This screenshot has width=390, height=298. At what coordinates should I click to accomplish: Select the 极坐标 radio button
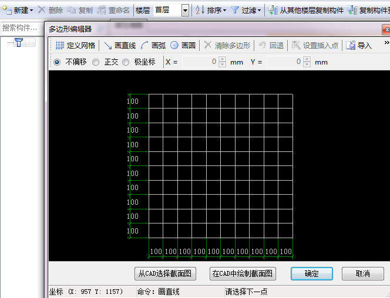126,62
